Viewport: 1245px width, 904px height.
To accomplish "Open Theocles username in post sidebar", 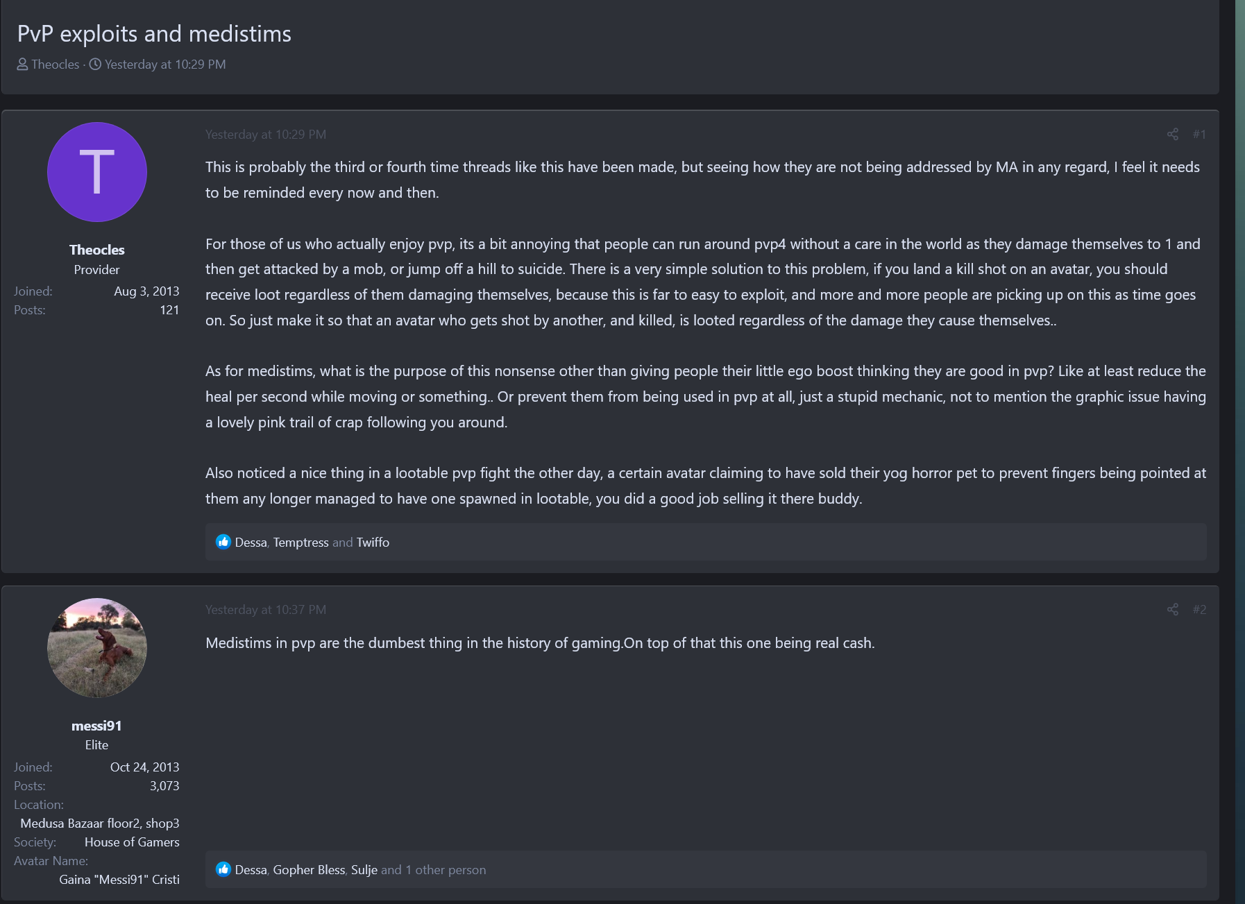I will click(97, 250).
